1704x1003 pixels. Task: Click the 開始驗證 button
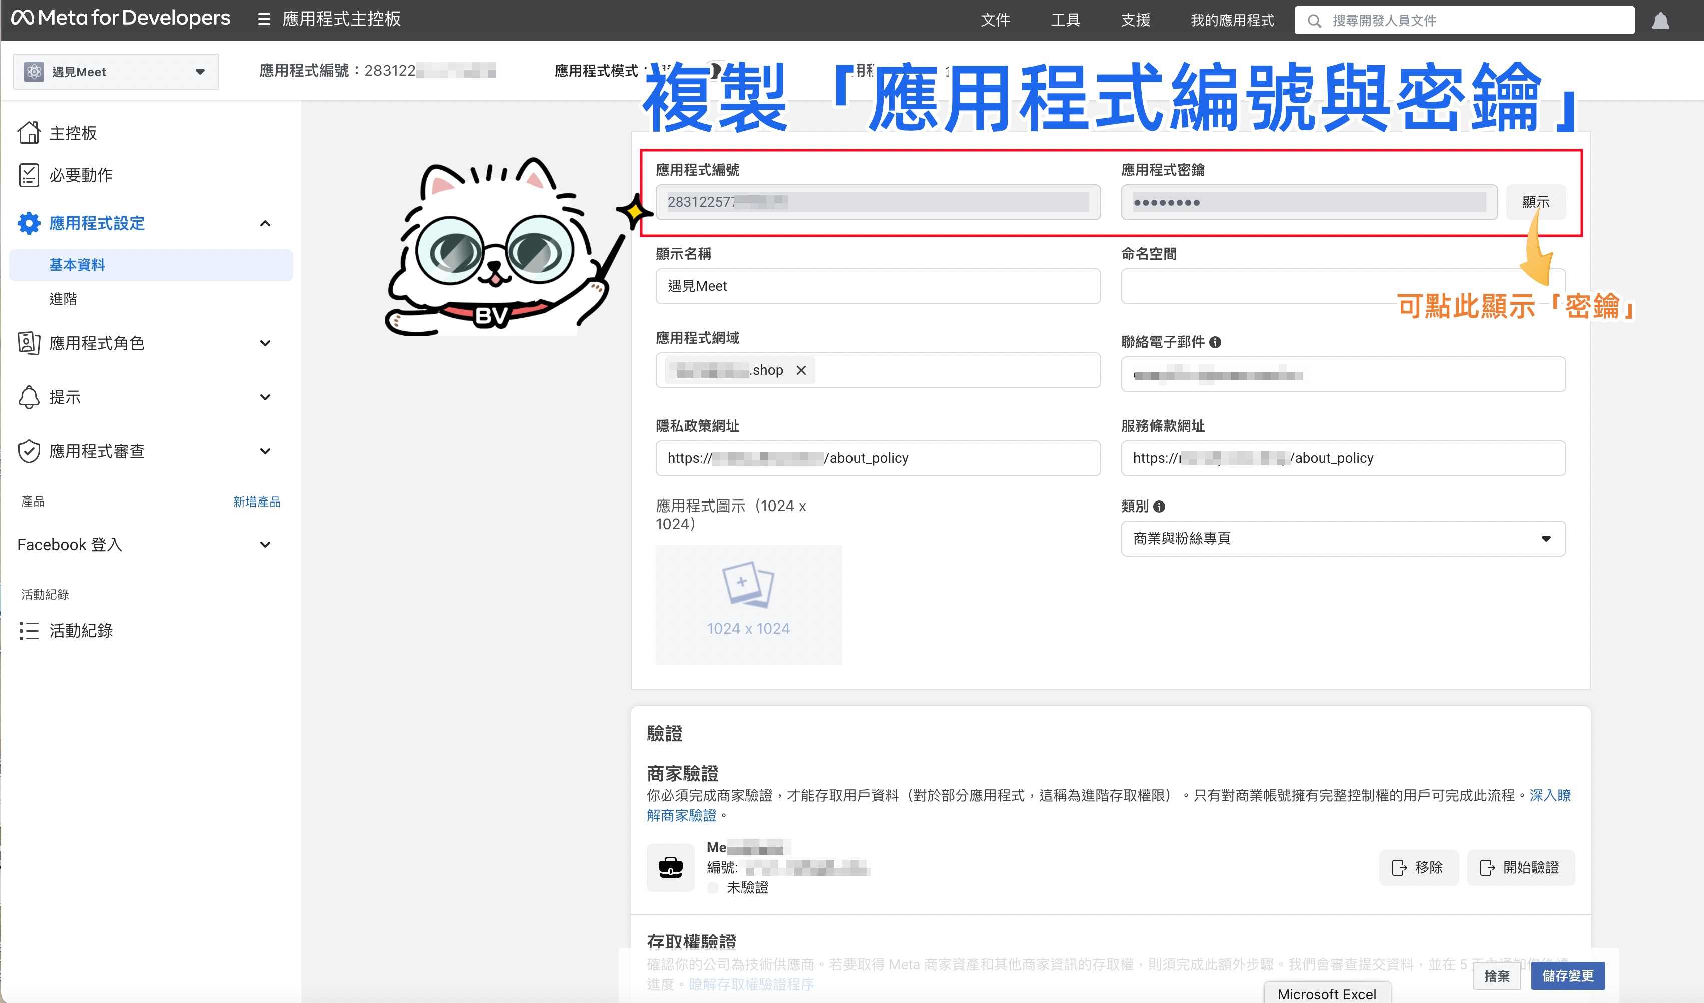pyautogui.click(x=1520, y=868)
